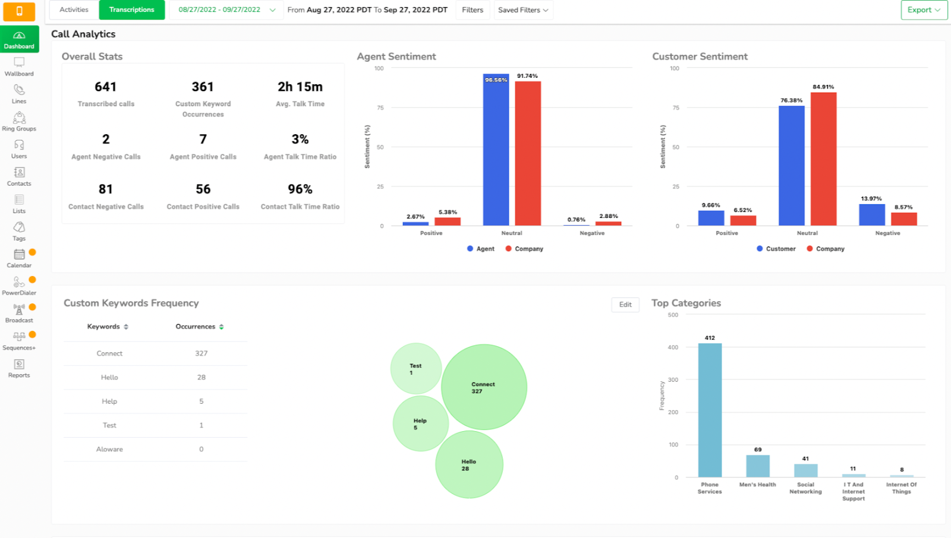
Task: Click the Agent Talk Time Ratio stat
Action: point(300,147)
